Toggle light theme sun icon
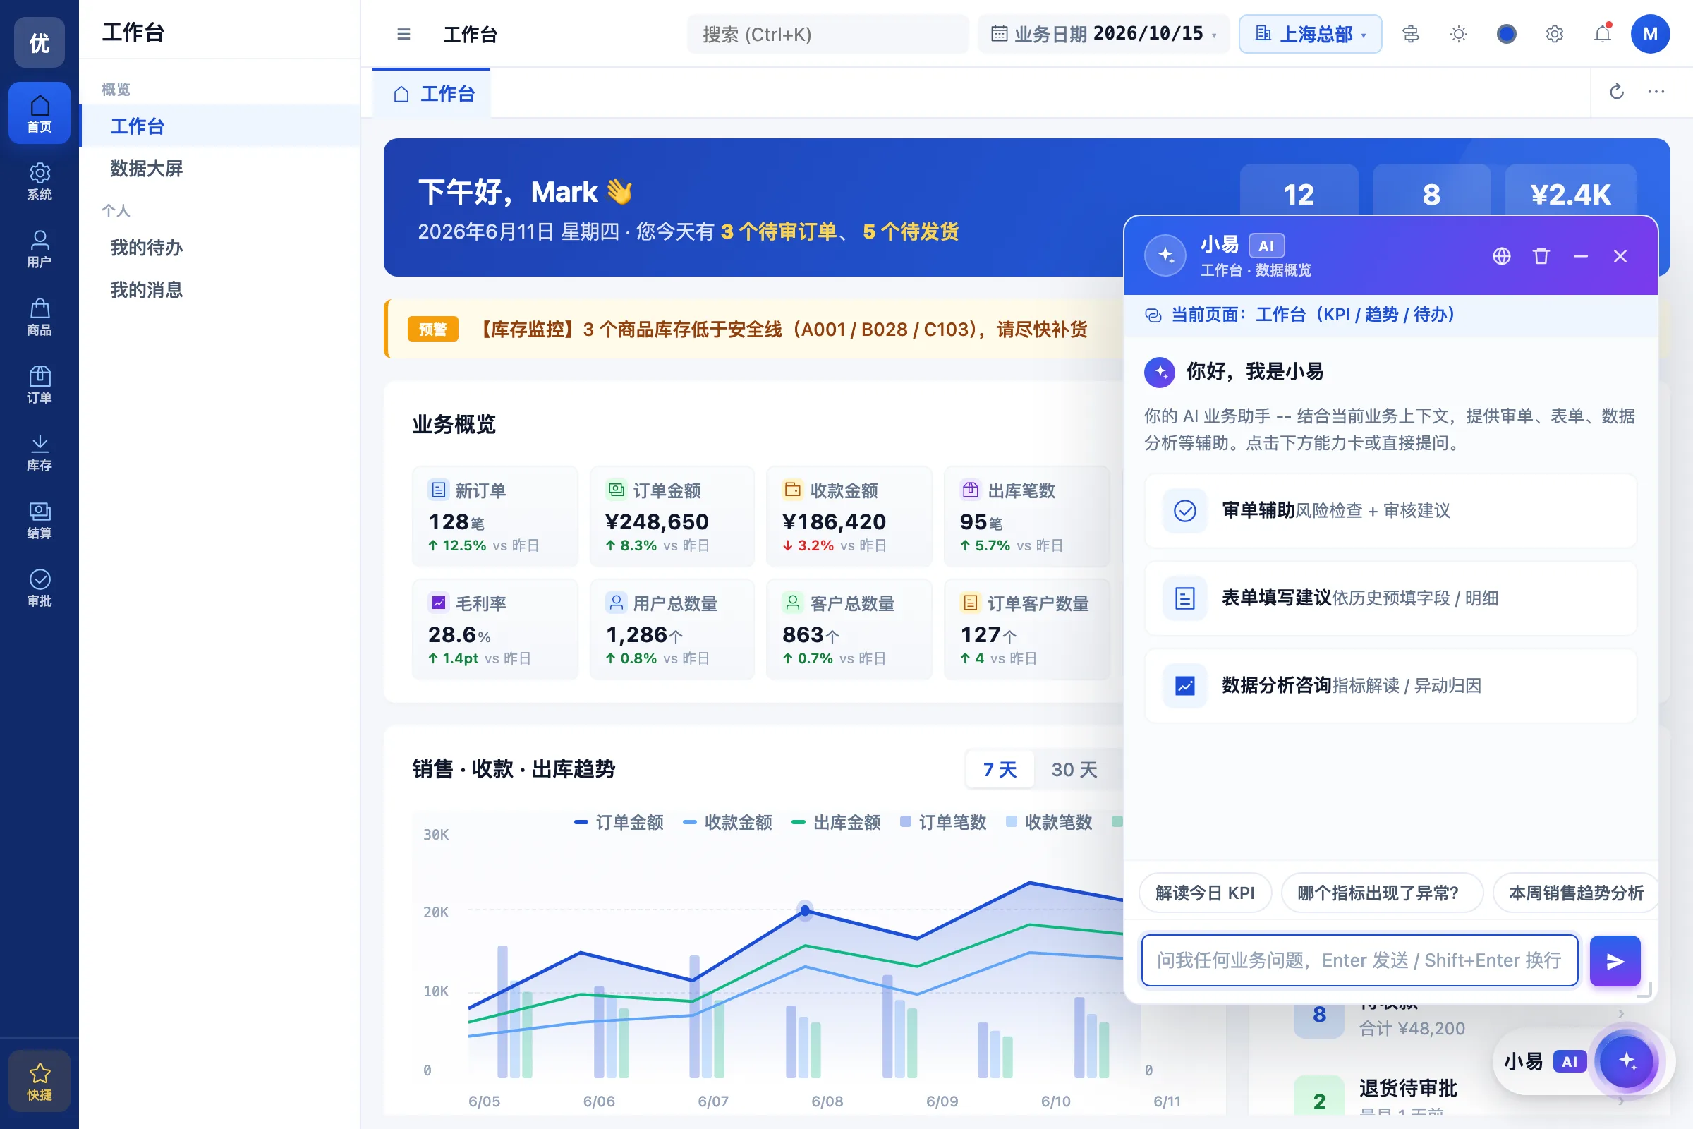 tap(1458, 34)
